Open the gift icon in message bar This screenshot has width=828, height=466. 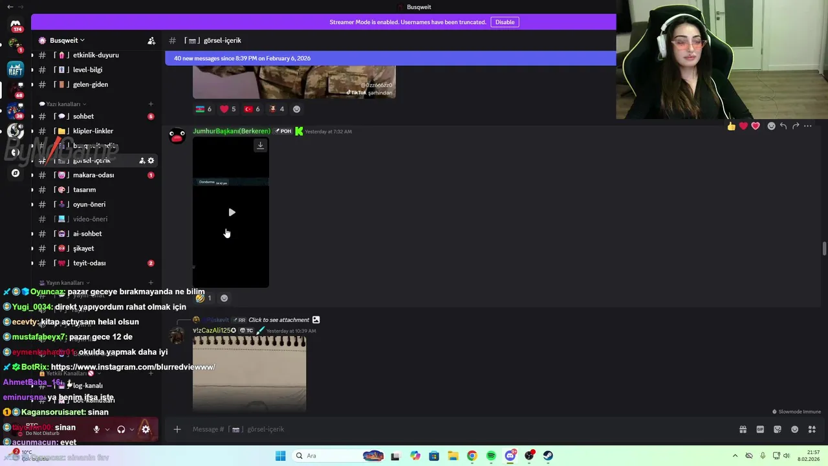pyautogui.click(x=743, y=429)
